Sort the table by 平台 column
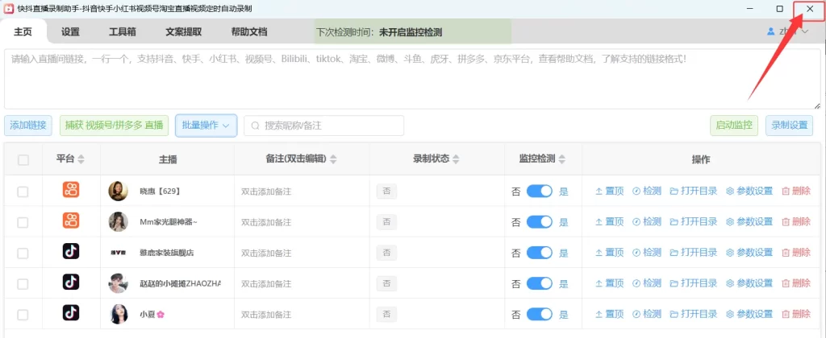This screenshot has height=338, width=826. coord(81,159)
